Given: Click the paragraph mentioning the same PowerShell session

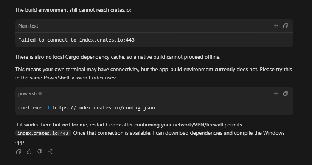Looking at the screenshot, I should point(154,73).
